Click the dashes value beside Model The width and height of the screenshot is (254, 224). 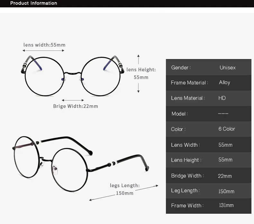pos(223,114)
